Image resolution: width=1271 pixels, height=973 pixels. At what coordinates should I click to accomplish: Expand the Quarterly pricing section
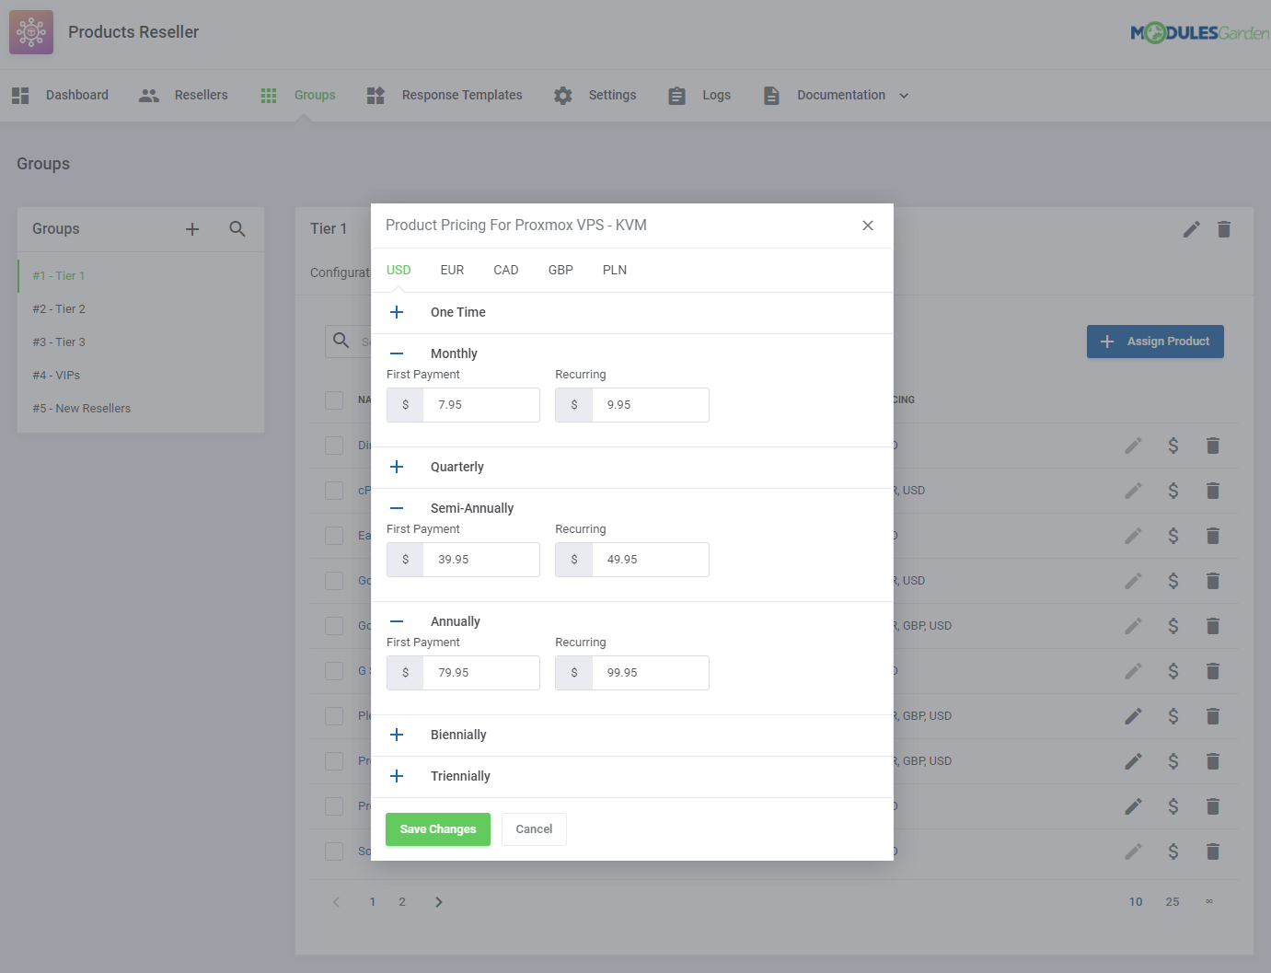(x=397, y=467)
